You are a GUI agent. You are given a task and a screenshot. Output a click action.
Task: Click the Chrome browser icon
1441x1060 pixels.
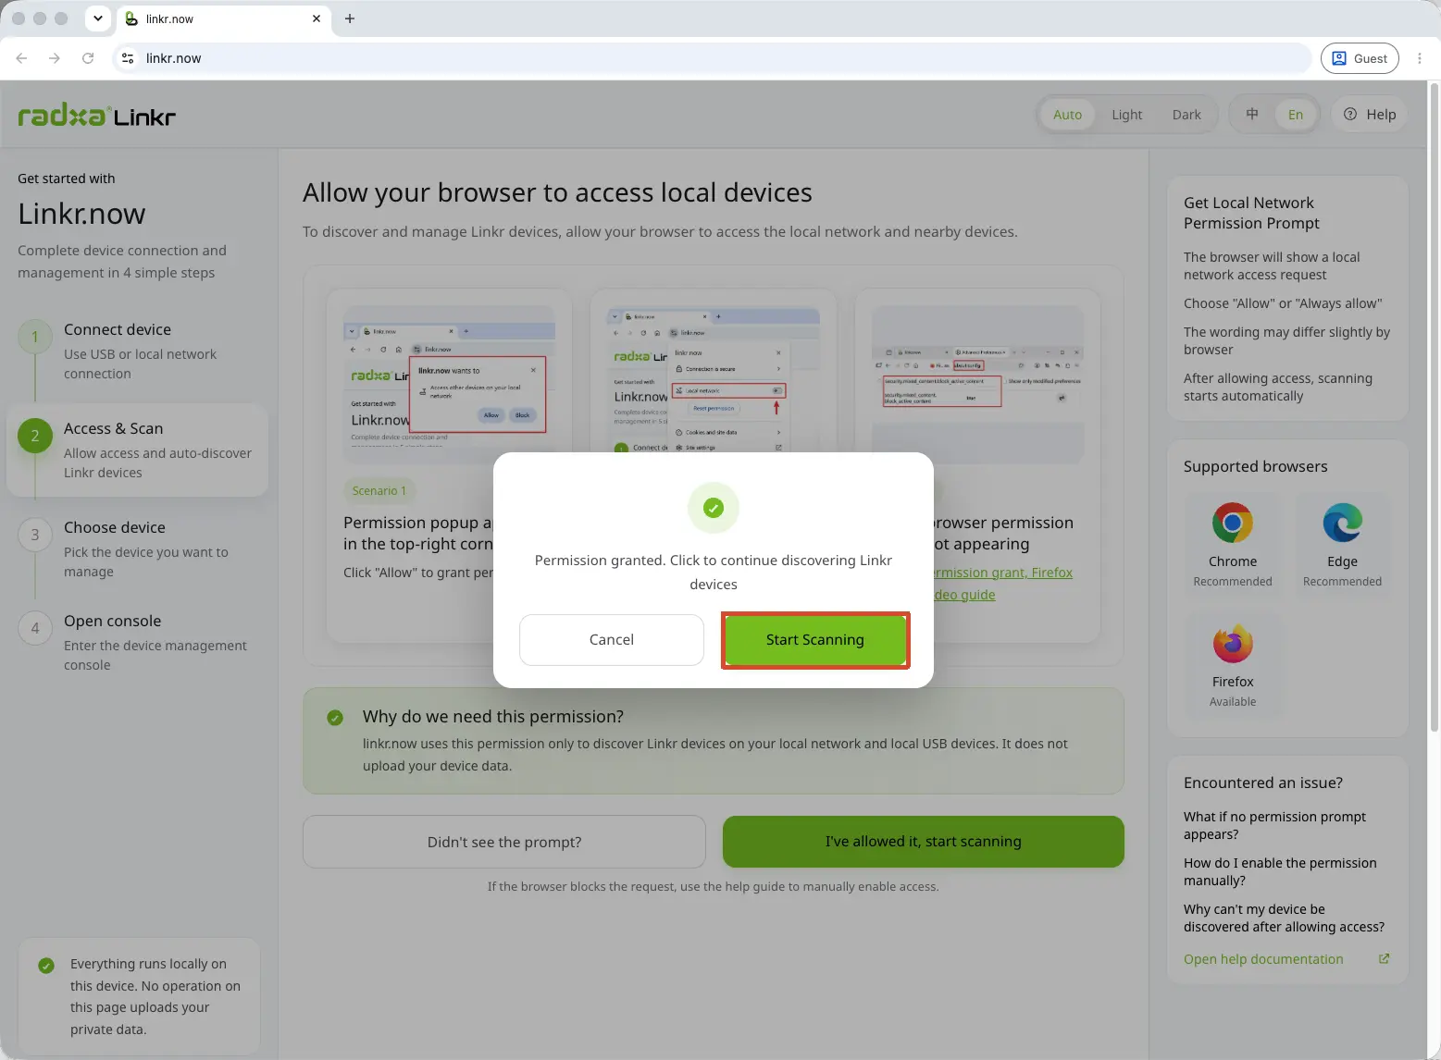click(x=1233, y=524)
